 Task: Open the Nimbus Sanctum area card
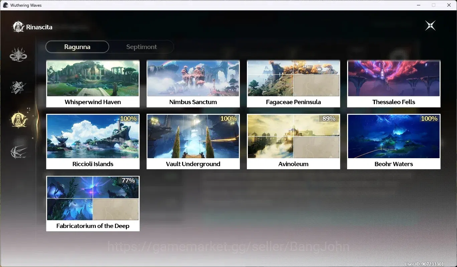click(193, 84)
